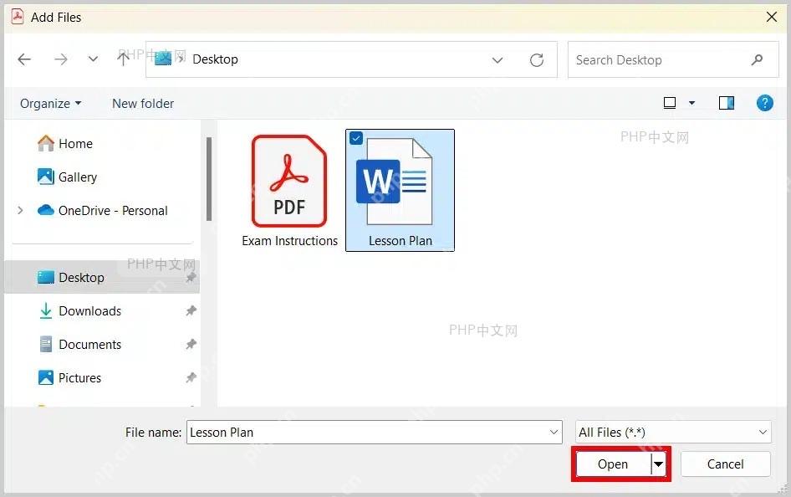Open the Organize menu
The height and width of the screenshot is (497, 791).
click(50, 104)
